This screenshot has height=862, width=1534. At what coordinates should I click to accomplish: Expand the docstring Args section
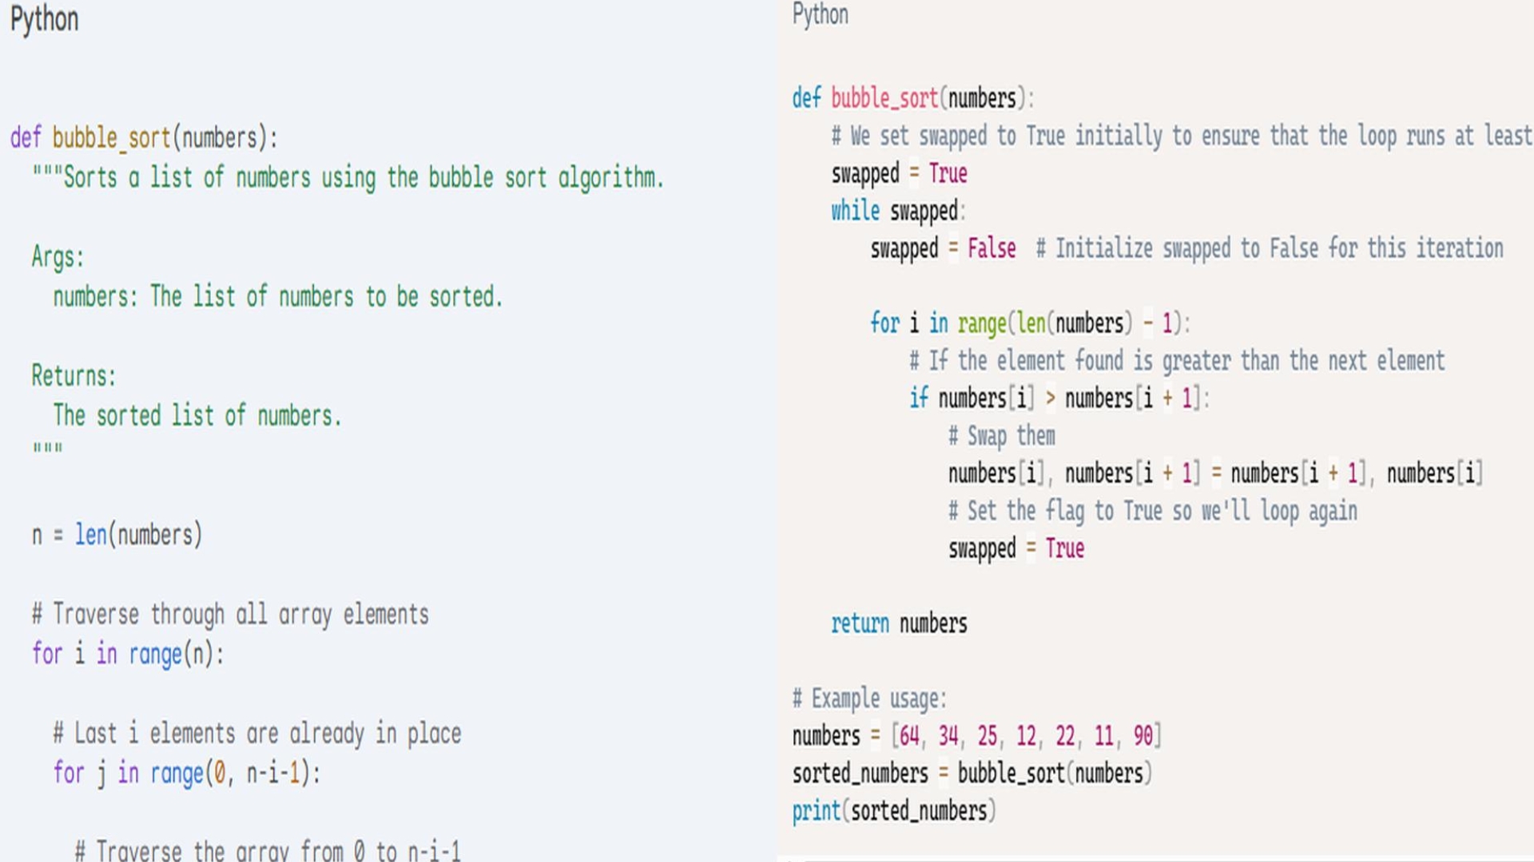pyautogui.click(x=58, y=257)
